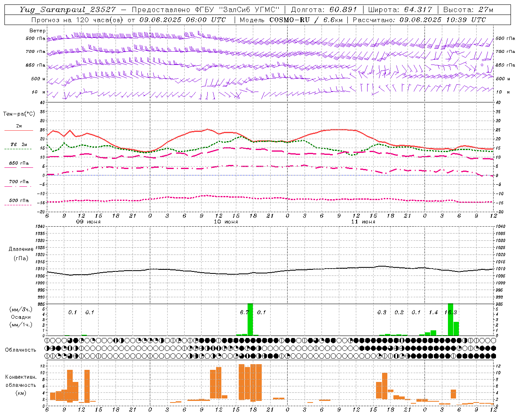Click "Прогноз на 120 часа(ов)" text
The image size is (517, 413).
(78, 20)
